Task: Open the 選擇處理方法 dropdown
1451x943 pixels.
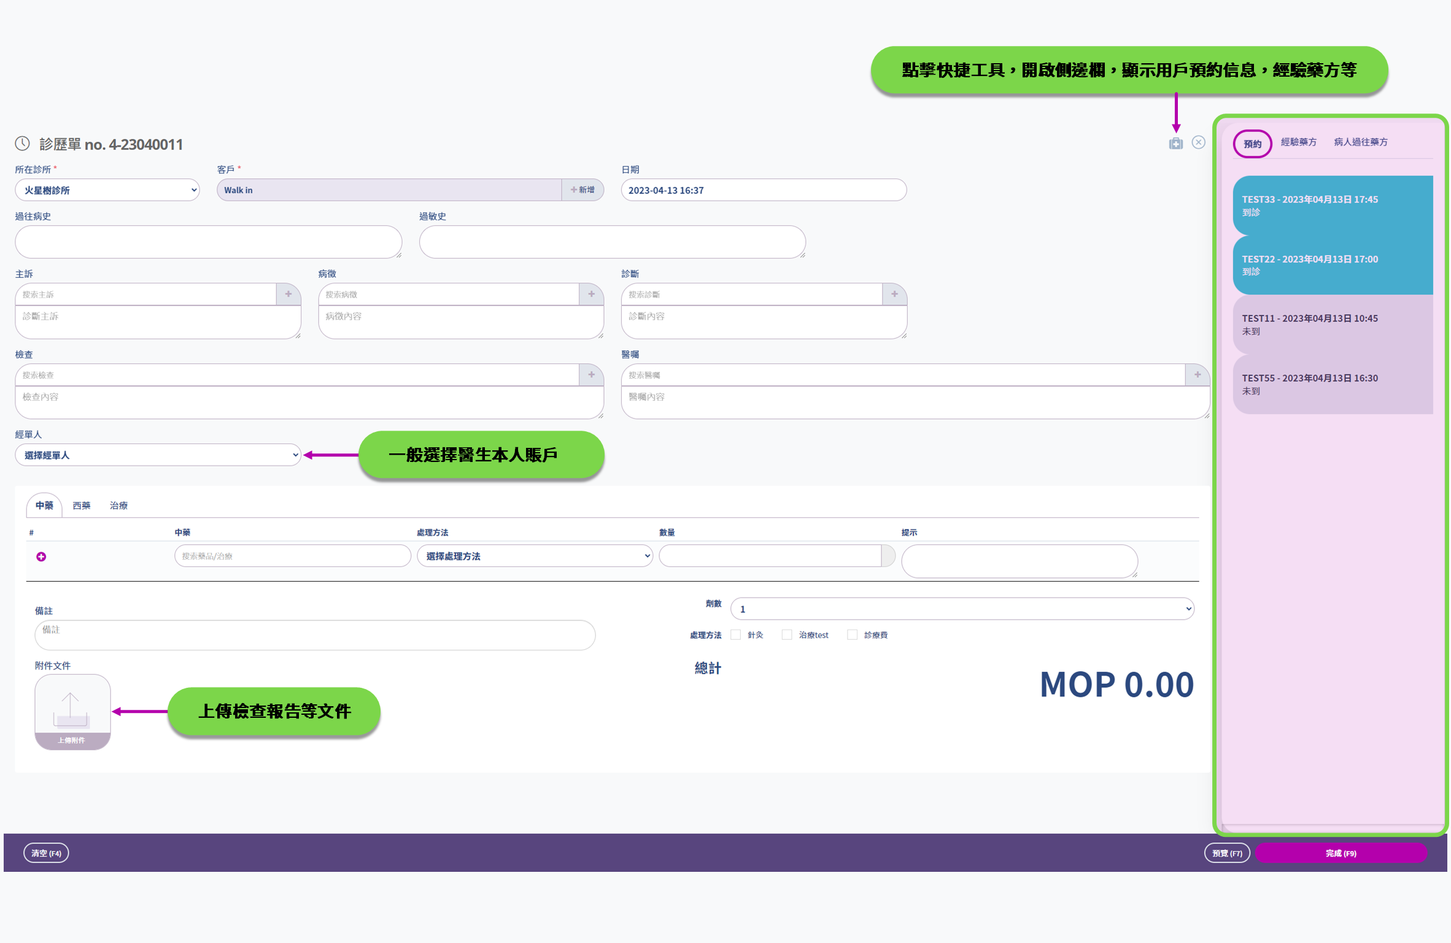Action: tap(534, 556)
